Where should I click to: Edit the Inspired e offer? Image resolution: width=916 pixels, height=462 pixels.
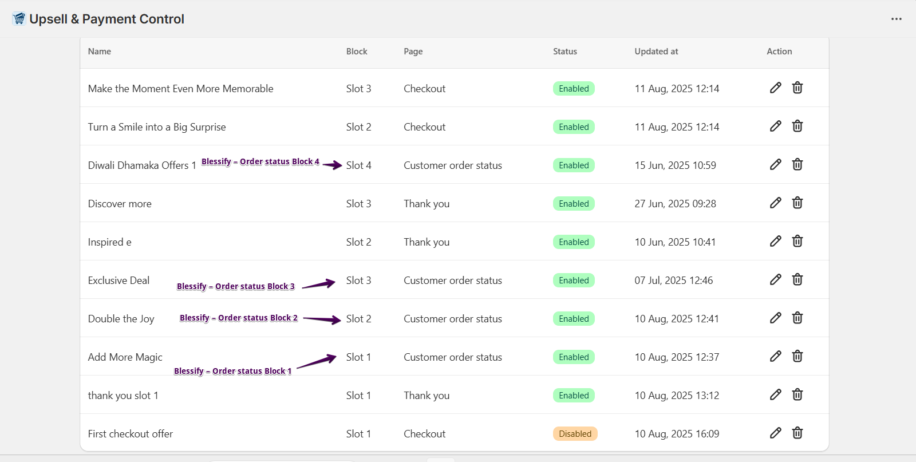coord(775,241)
